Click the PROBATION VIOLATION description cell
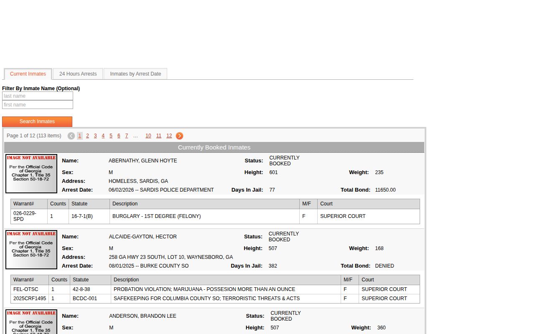The height and width of the screenshot is (334, 535). [226, 289]
